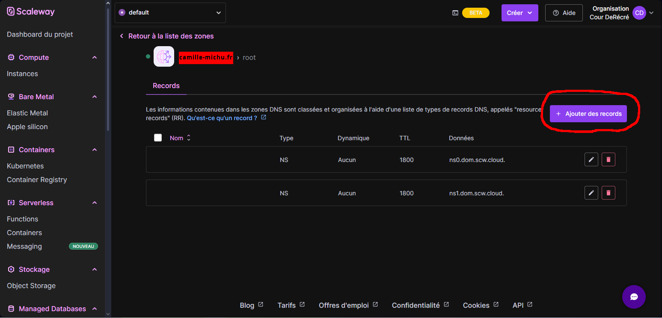Viewport: 662px width, 318px height.
Task: Collapse the Managed Databases section
Action: click(95, 309)
